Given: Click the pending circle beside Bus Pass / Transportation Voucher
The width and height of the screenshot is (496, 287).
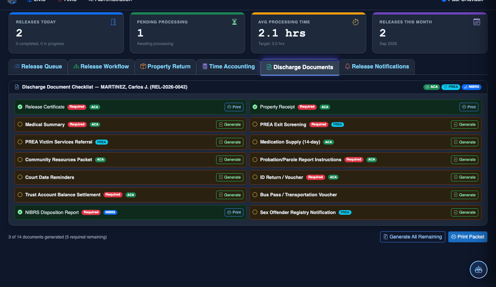Looking at the screenshot, I should [255, 195].
